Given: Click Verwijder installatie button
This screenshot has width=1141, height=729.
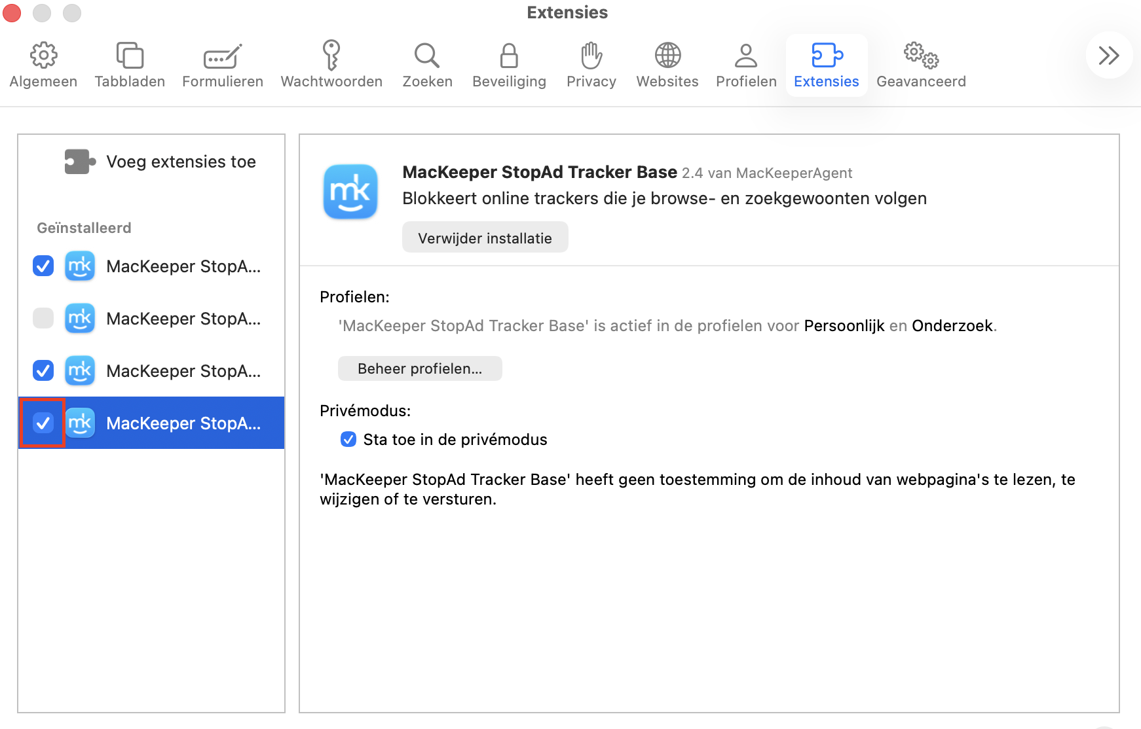Looking at the screenshot, I should click(485, 238).
